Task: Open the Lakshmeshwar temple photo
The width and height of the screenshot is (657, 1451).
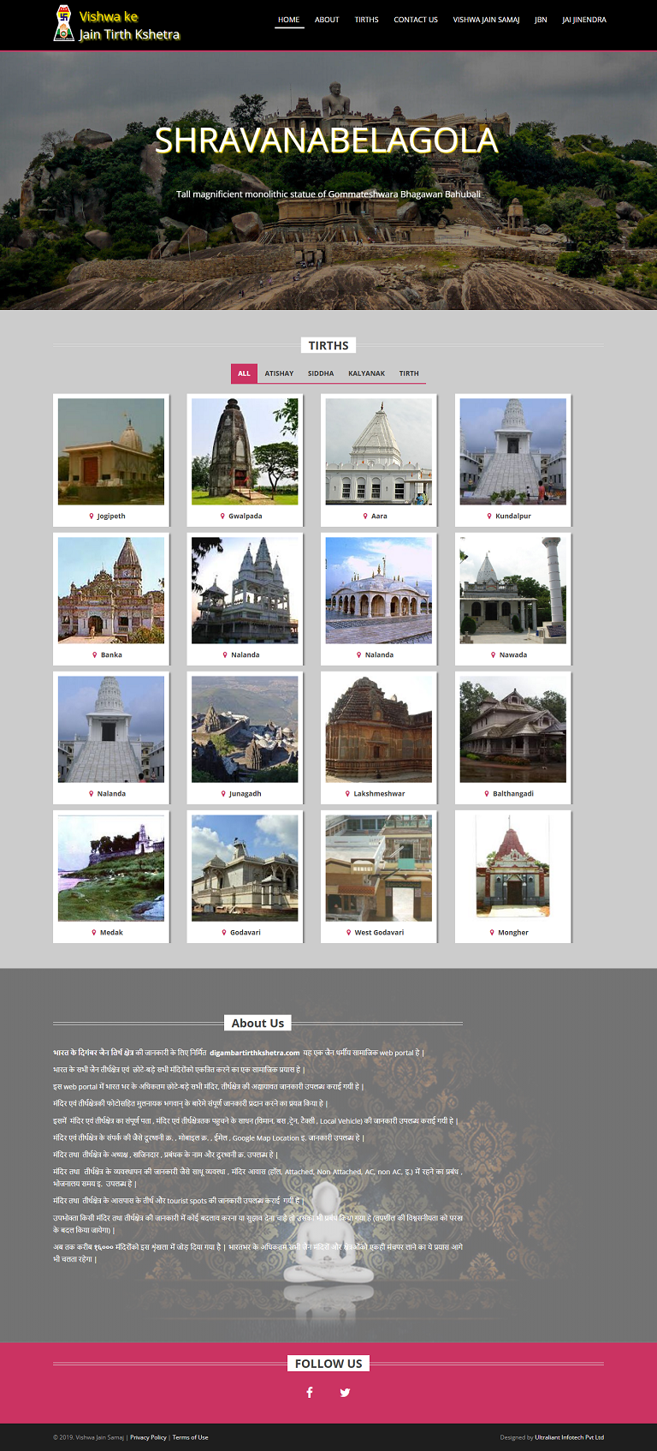Action: tap(379, 729)
